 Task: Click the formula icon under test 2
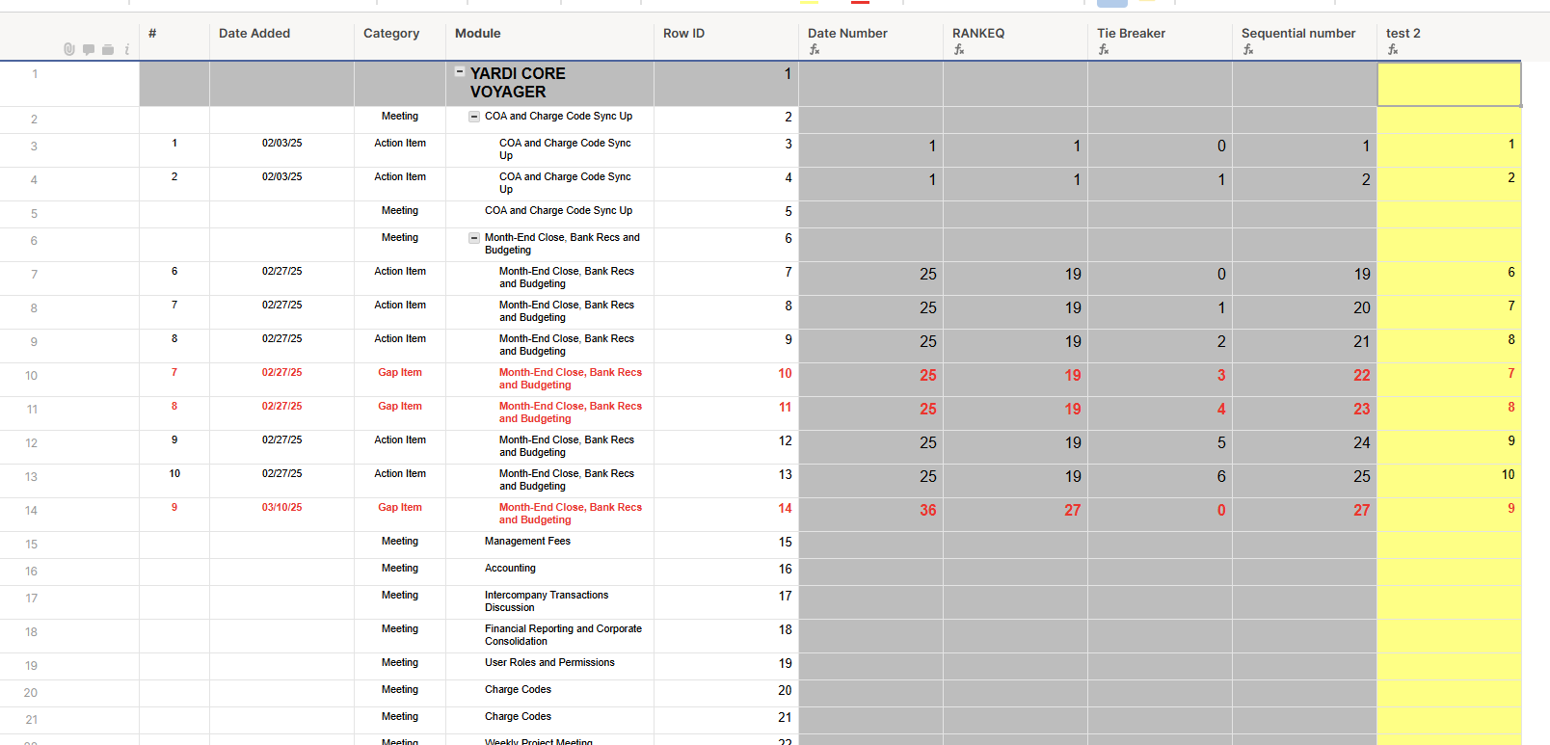point(1393,49)
